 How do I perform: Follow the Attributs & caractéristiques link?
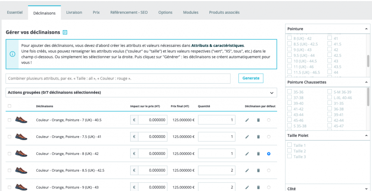click(218, 45)
